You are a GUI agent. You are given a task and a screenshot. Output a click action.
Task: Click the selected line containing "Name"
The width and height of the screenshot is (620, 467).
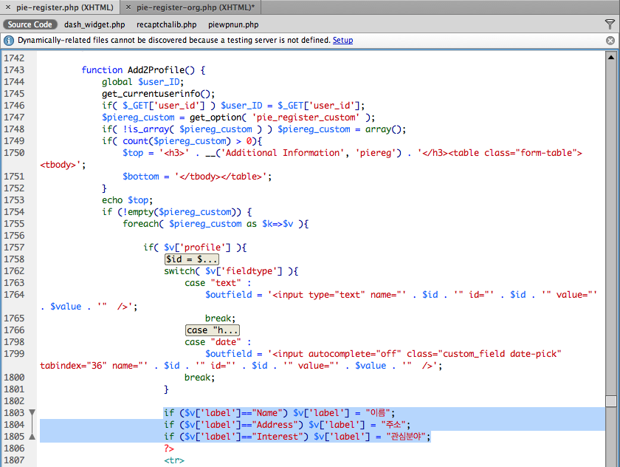280,413
